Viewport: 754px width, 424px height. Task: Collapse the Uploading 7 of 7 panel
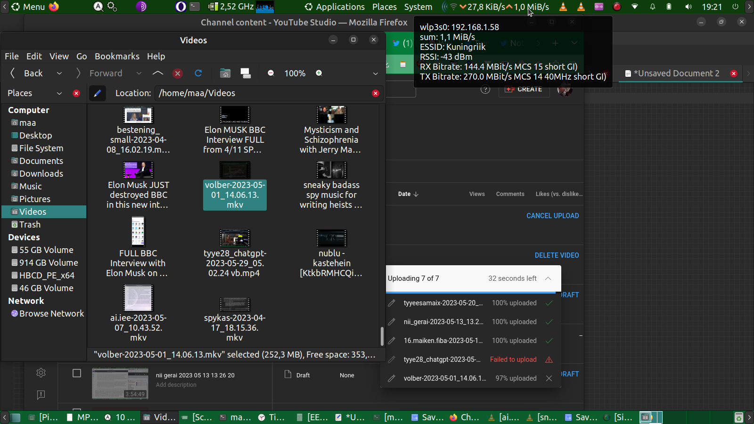tap(548, 278)
